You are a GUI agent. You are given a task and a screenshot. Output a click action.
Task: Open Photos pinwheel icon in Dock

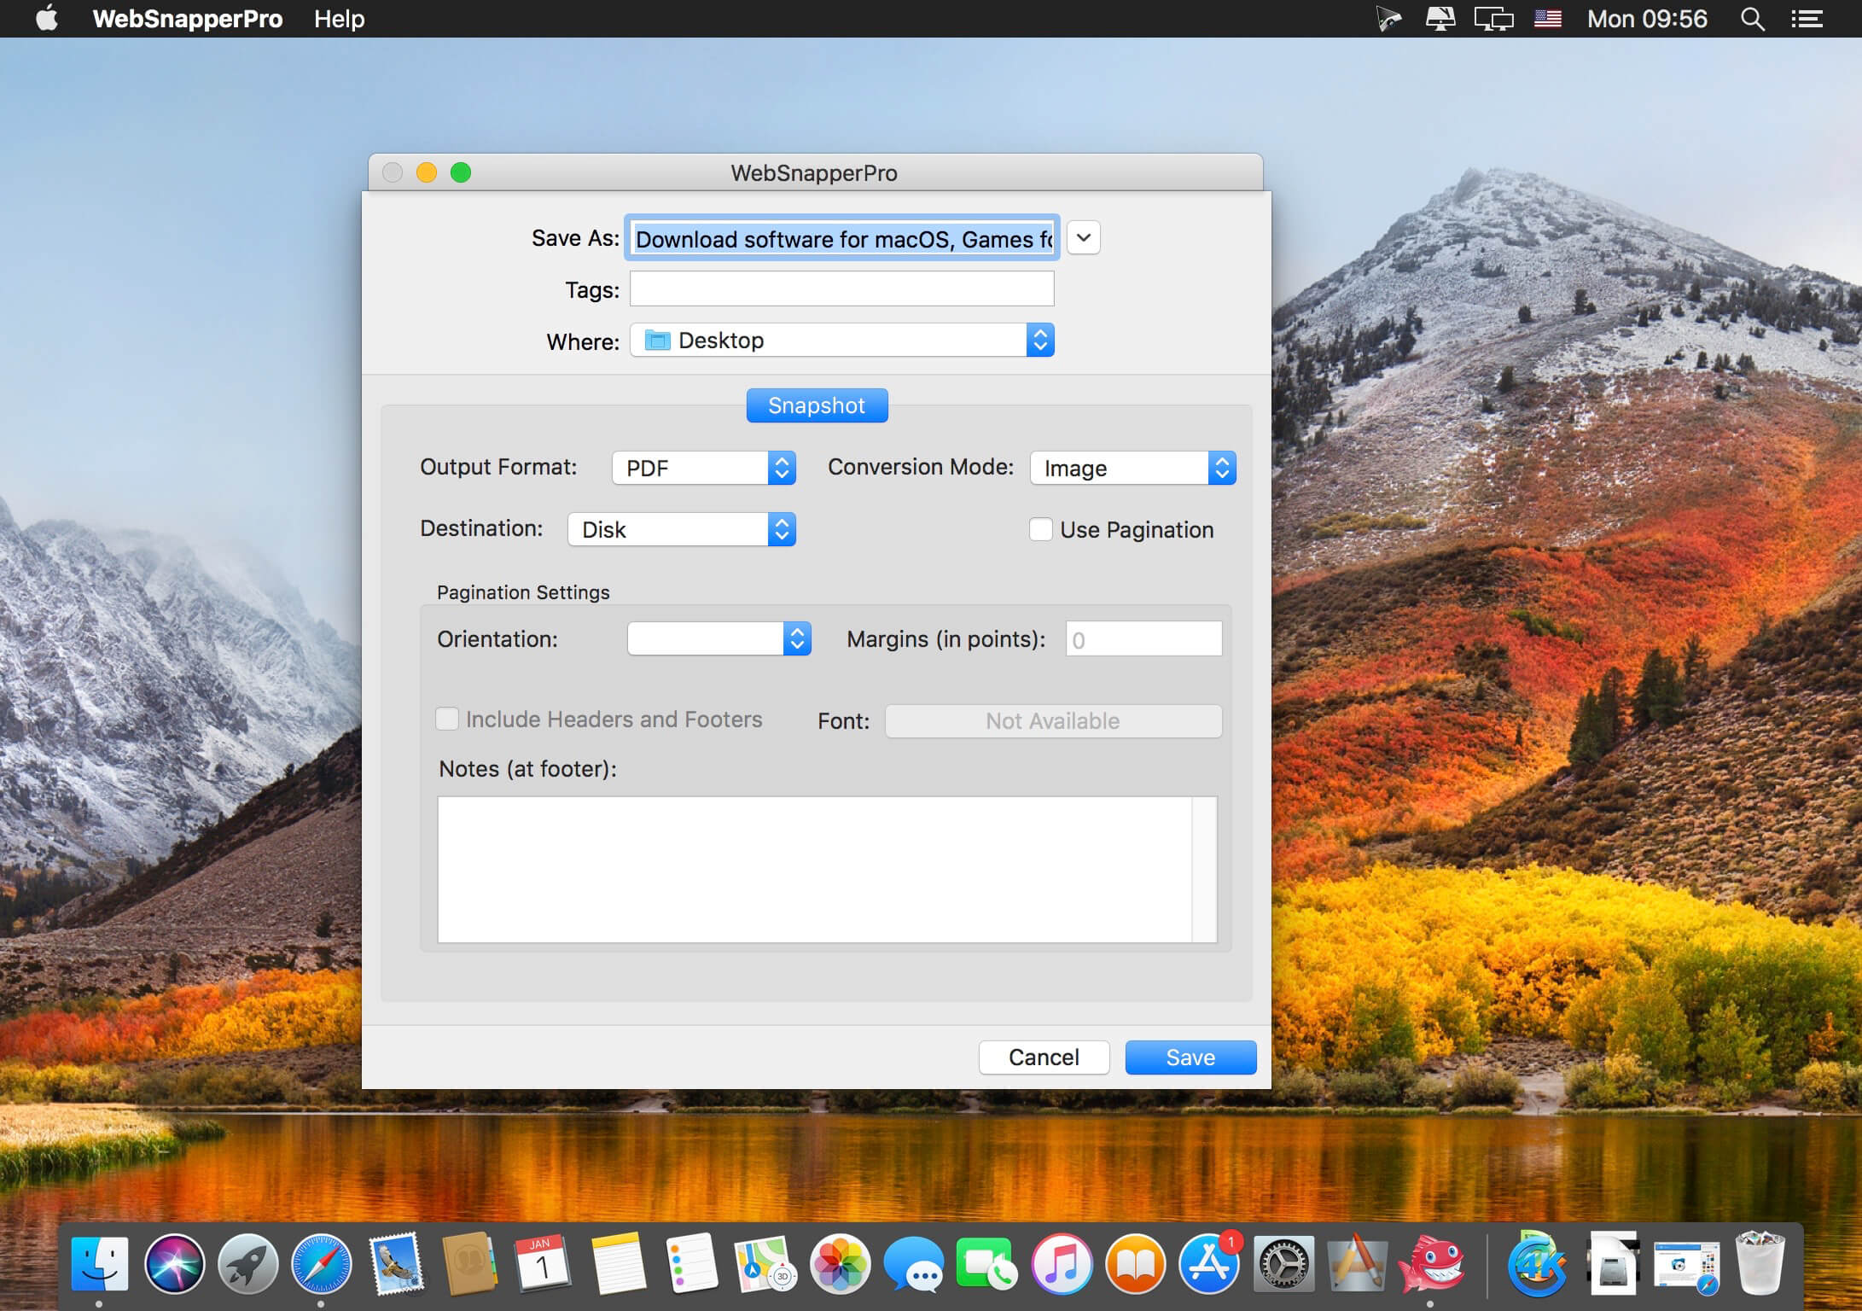pyautogui.click(x=840, y=1264)
